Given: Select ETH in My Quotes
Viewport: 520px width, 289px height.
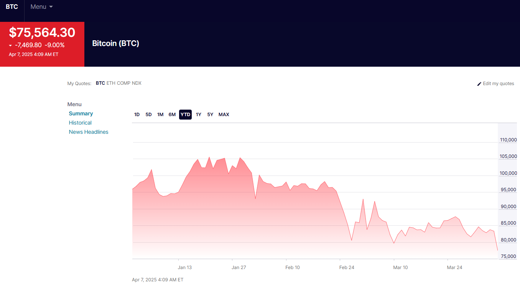Looking at the screenshot, I should (110, 83).
